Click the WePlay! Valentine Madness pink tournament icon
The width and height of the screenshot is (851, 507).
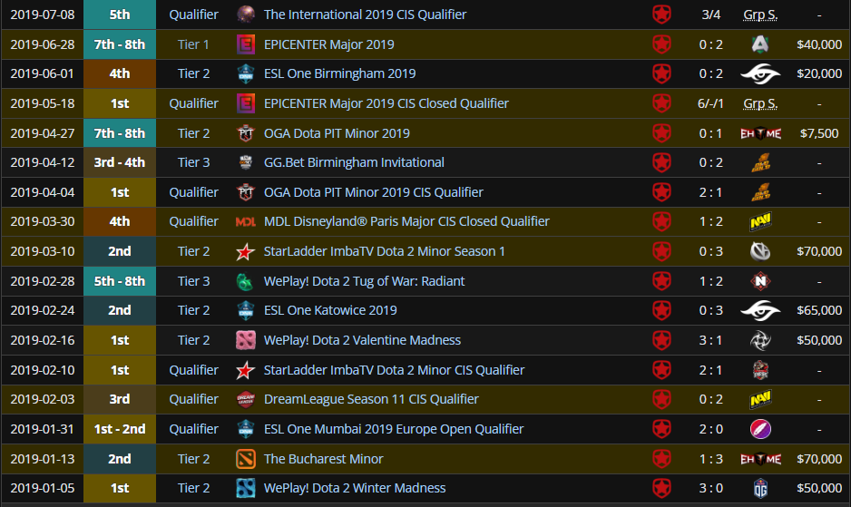(246, 340)
